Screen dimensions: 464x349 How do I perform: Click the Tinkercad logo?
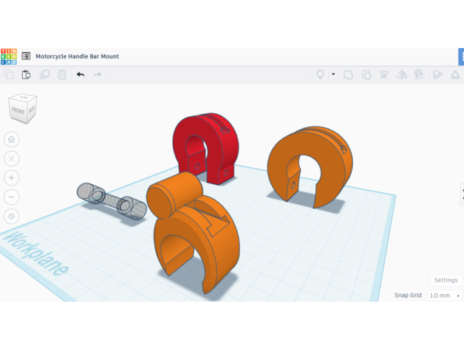(x=9, y=56)
